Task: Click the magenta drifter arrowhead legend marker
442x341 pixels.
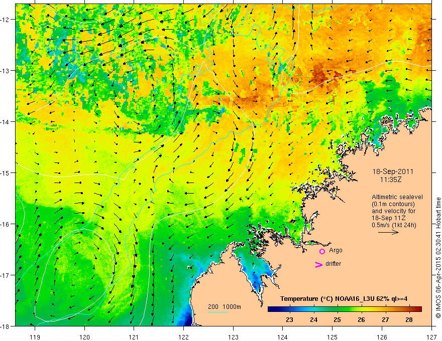Action: [x=319, y=264]
